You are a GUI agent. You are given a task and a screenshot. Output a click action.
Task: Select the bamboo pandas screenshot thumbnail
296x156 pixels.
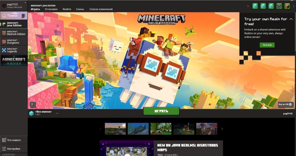pyautogui.click(x=161, y=129)
